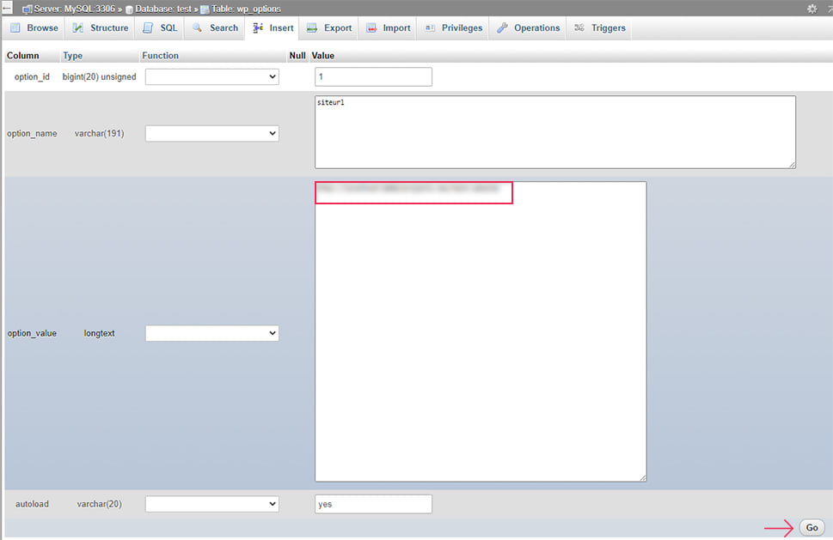
Task: Click the Go button
Action: pyautogui.click(x=812, y=528)
